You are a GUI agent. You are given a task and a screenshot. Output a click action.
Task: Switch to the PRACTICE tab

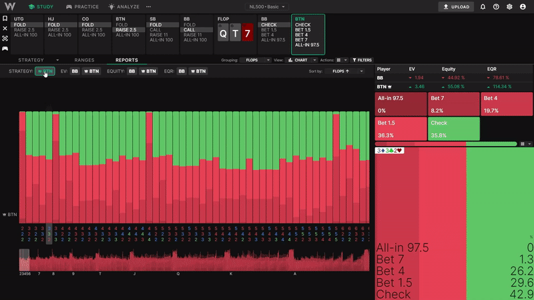pos(82,7)
